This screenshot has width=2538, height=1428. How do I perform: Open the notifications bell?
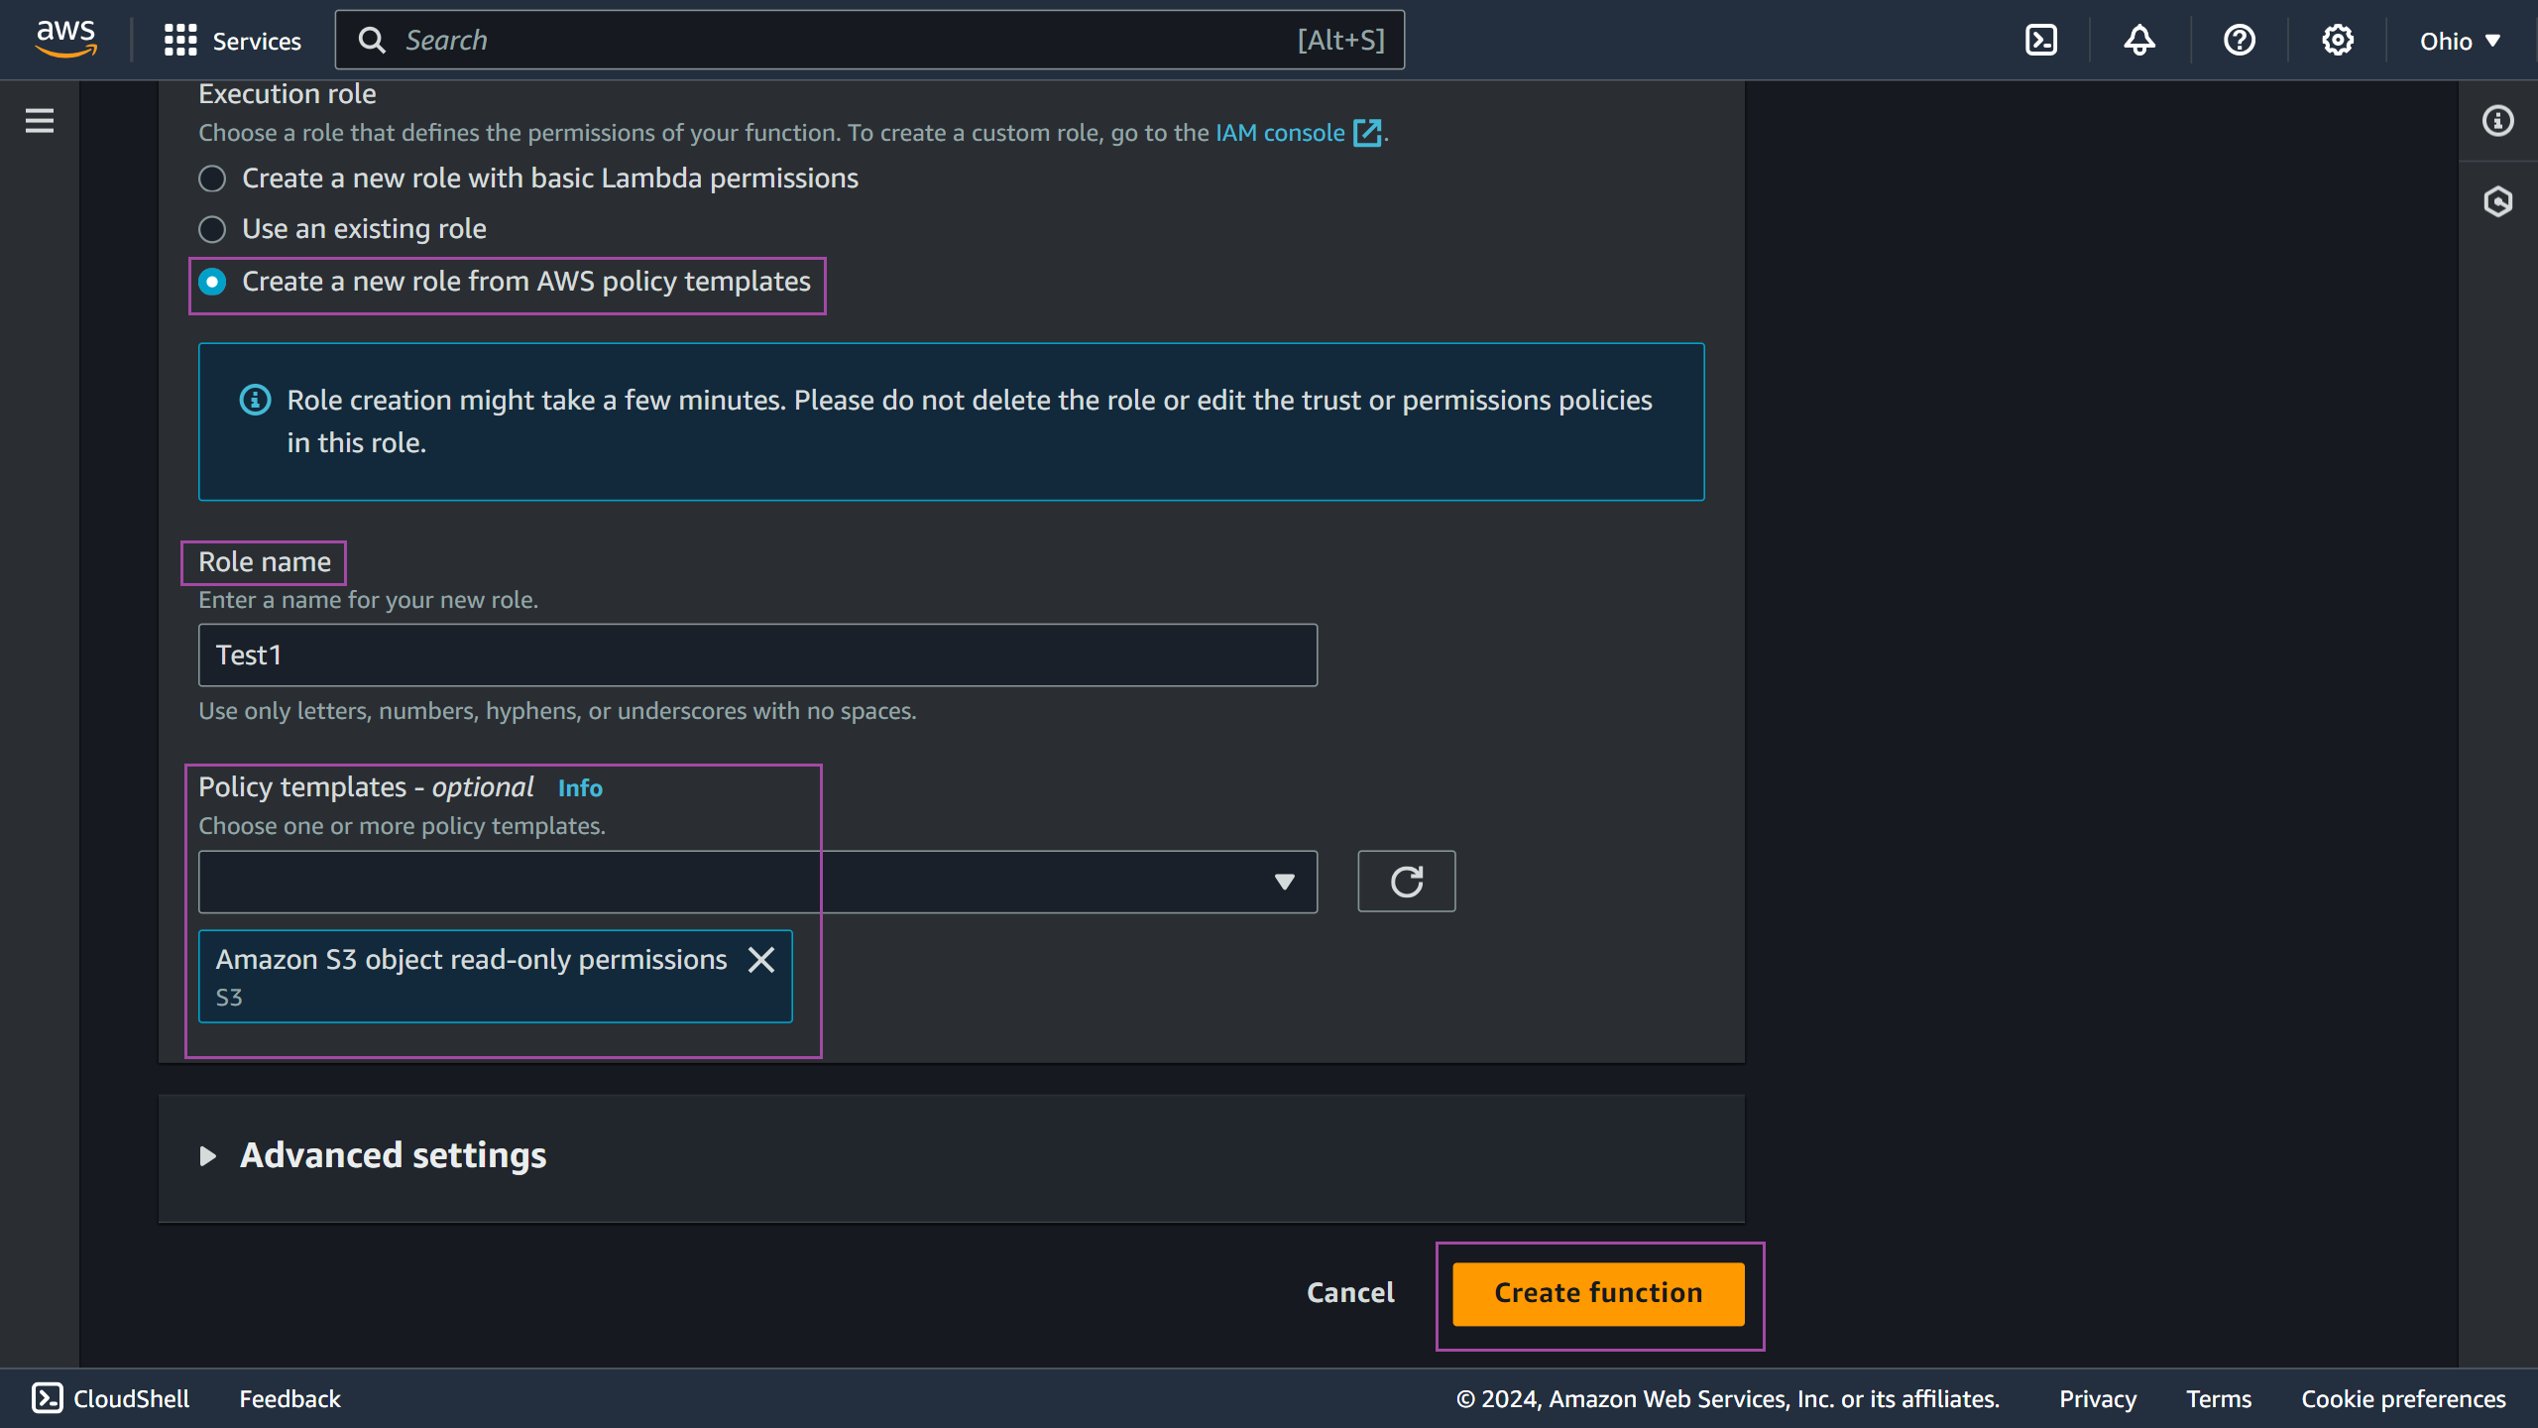pyautogui.click(x=2139, y=41)
